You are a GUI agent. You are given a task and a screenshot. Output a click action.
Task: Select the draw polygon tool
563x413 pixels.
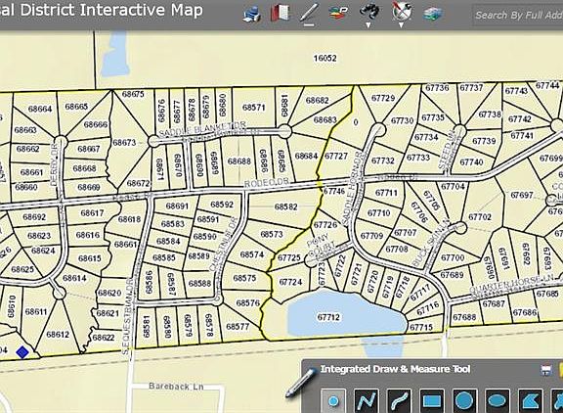point(531,400)
